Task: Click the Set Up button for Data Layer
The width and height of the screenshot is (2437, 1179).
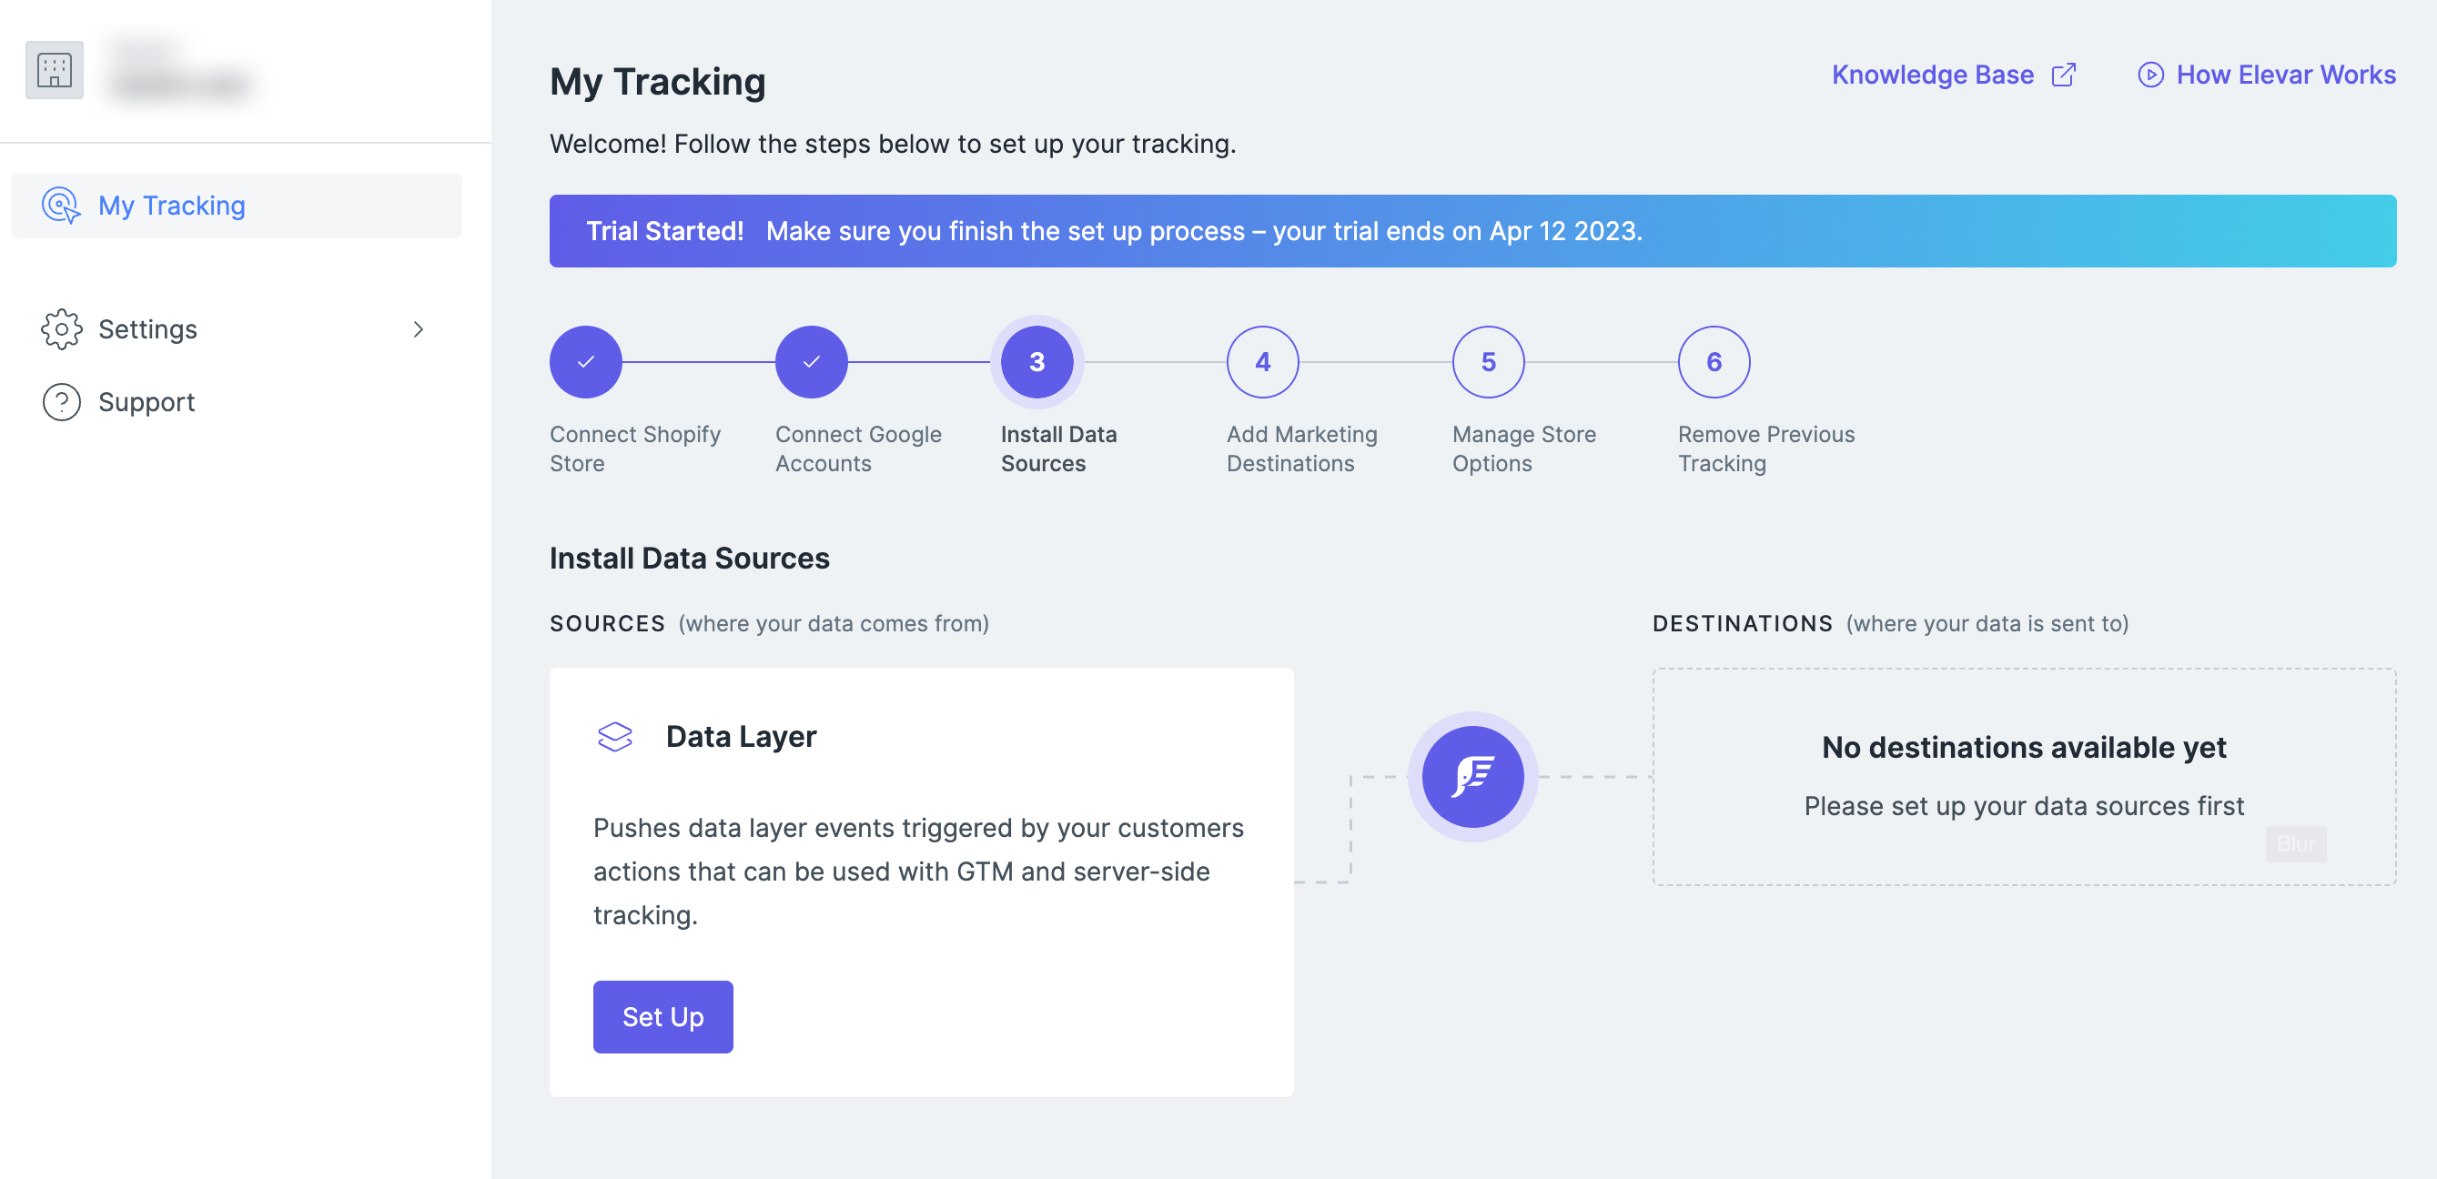Action: click(662, 1015)
